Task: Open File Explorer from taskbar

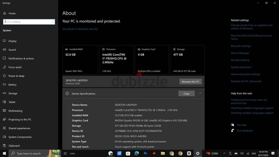Action: coord(163,153)
